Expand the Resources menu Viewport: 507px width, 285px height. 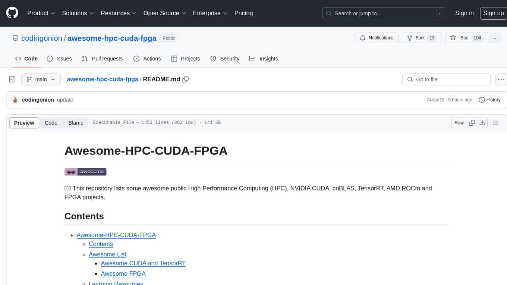pos(119,13)
